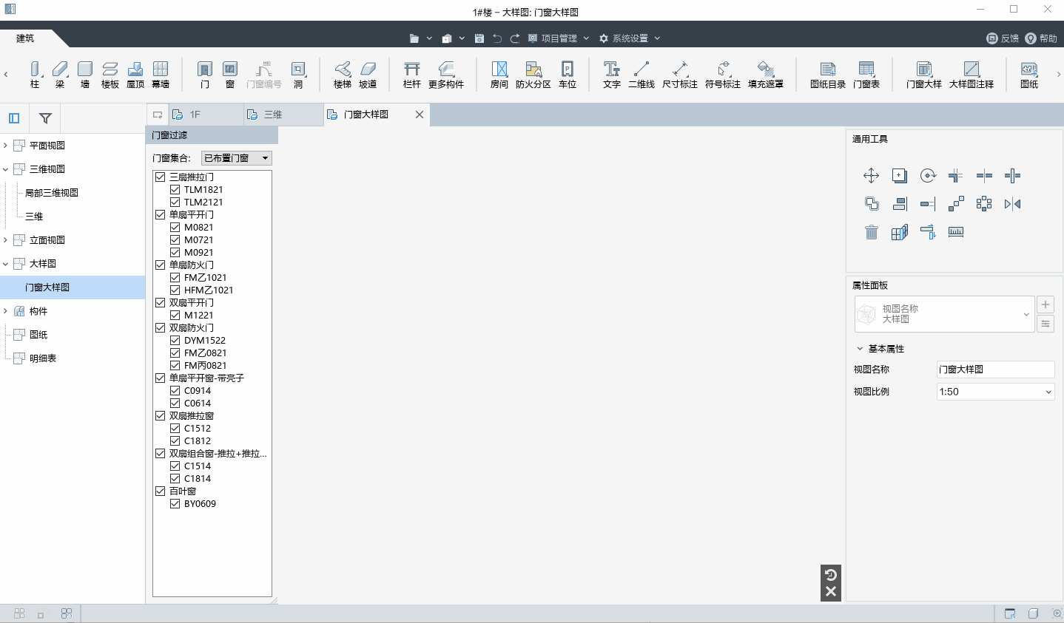Uncheck the M0821 checkbox

click(x=175, y=227)
